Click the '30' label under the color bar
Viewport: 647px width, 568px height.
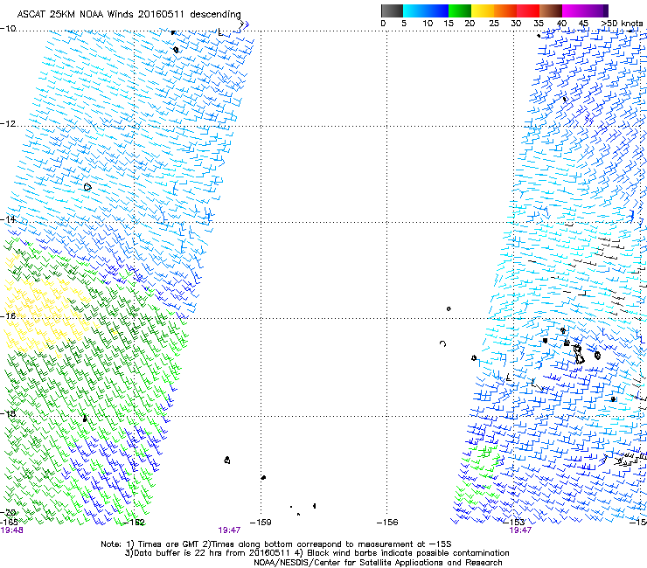(x=516, y=24)
